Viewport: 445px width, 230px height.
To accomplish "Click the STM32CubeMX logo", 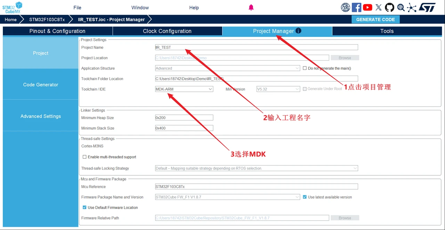I will (x=12, y=7).
